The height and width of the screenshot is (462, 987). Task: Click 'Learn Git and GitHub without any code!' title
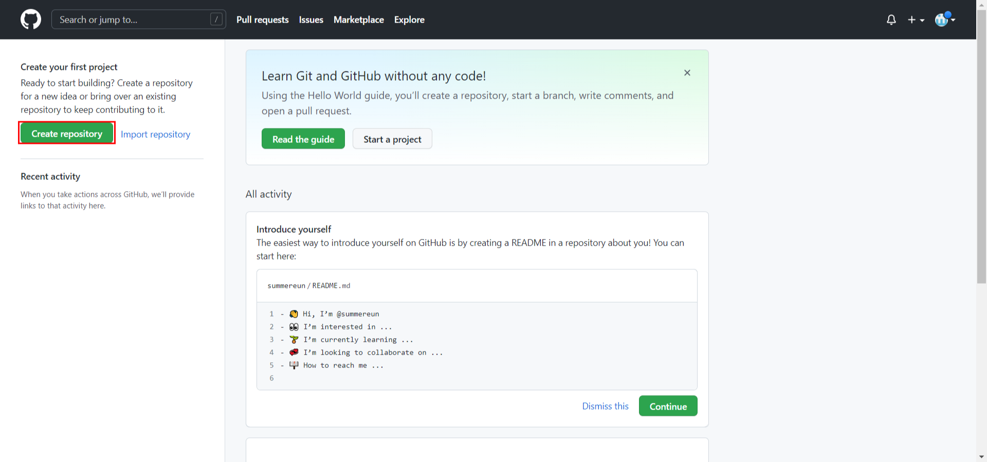pos(374,76)
